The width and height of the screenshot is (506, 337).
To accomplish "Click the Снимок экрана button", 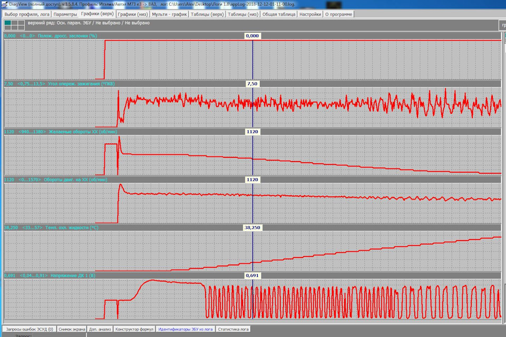I will coord(72,329).
